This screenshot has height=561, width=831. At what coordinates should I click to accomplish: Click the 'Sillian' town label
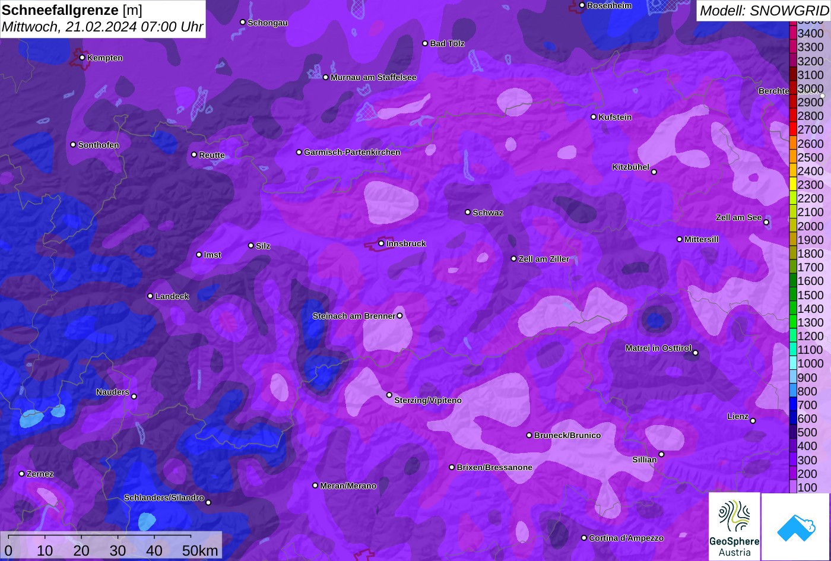coord(645,459)
